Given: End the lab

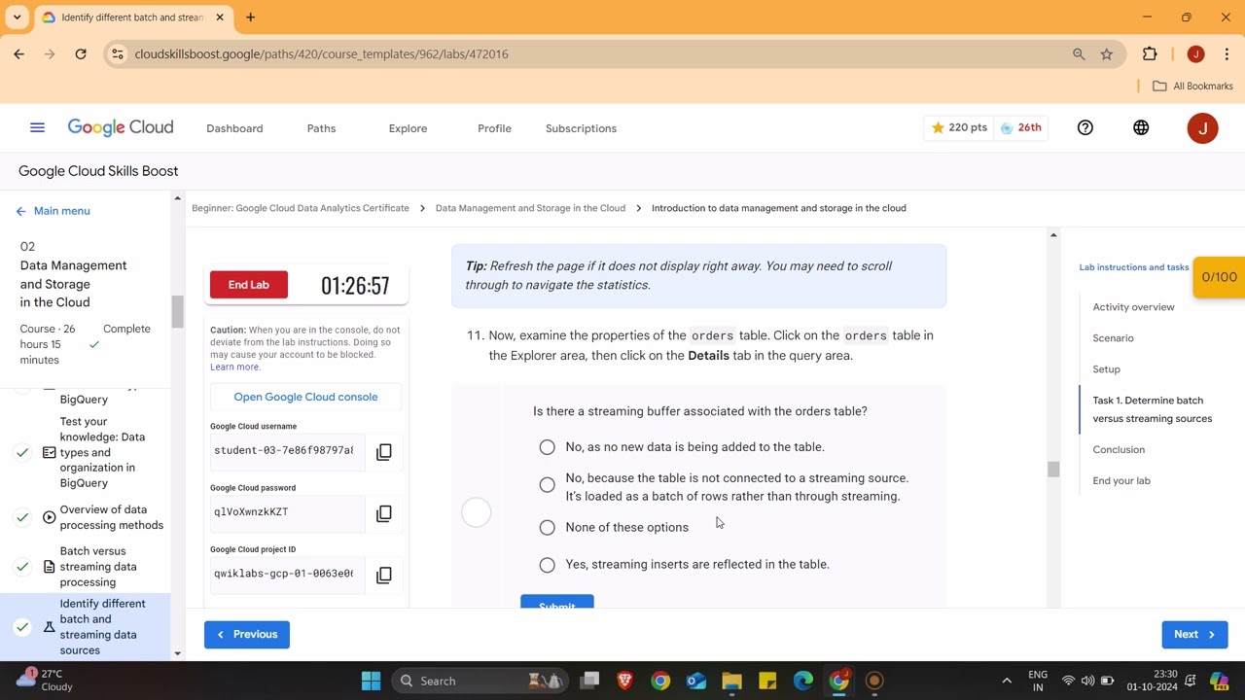Looking at the screenshot, I should point(248,285).
